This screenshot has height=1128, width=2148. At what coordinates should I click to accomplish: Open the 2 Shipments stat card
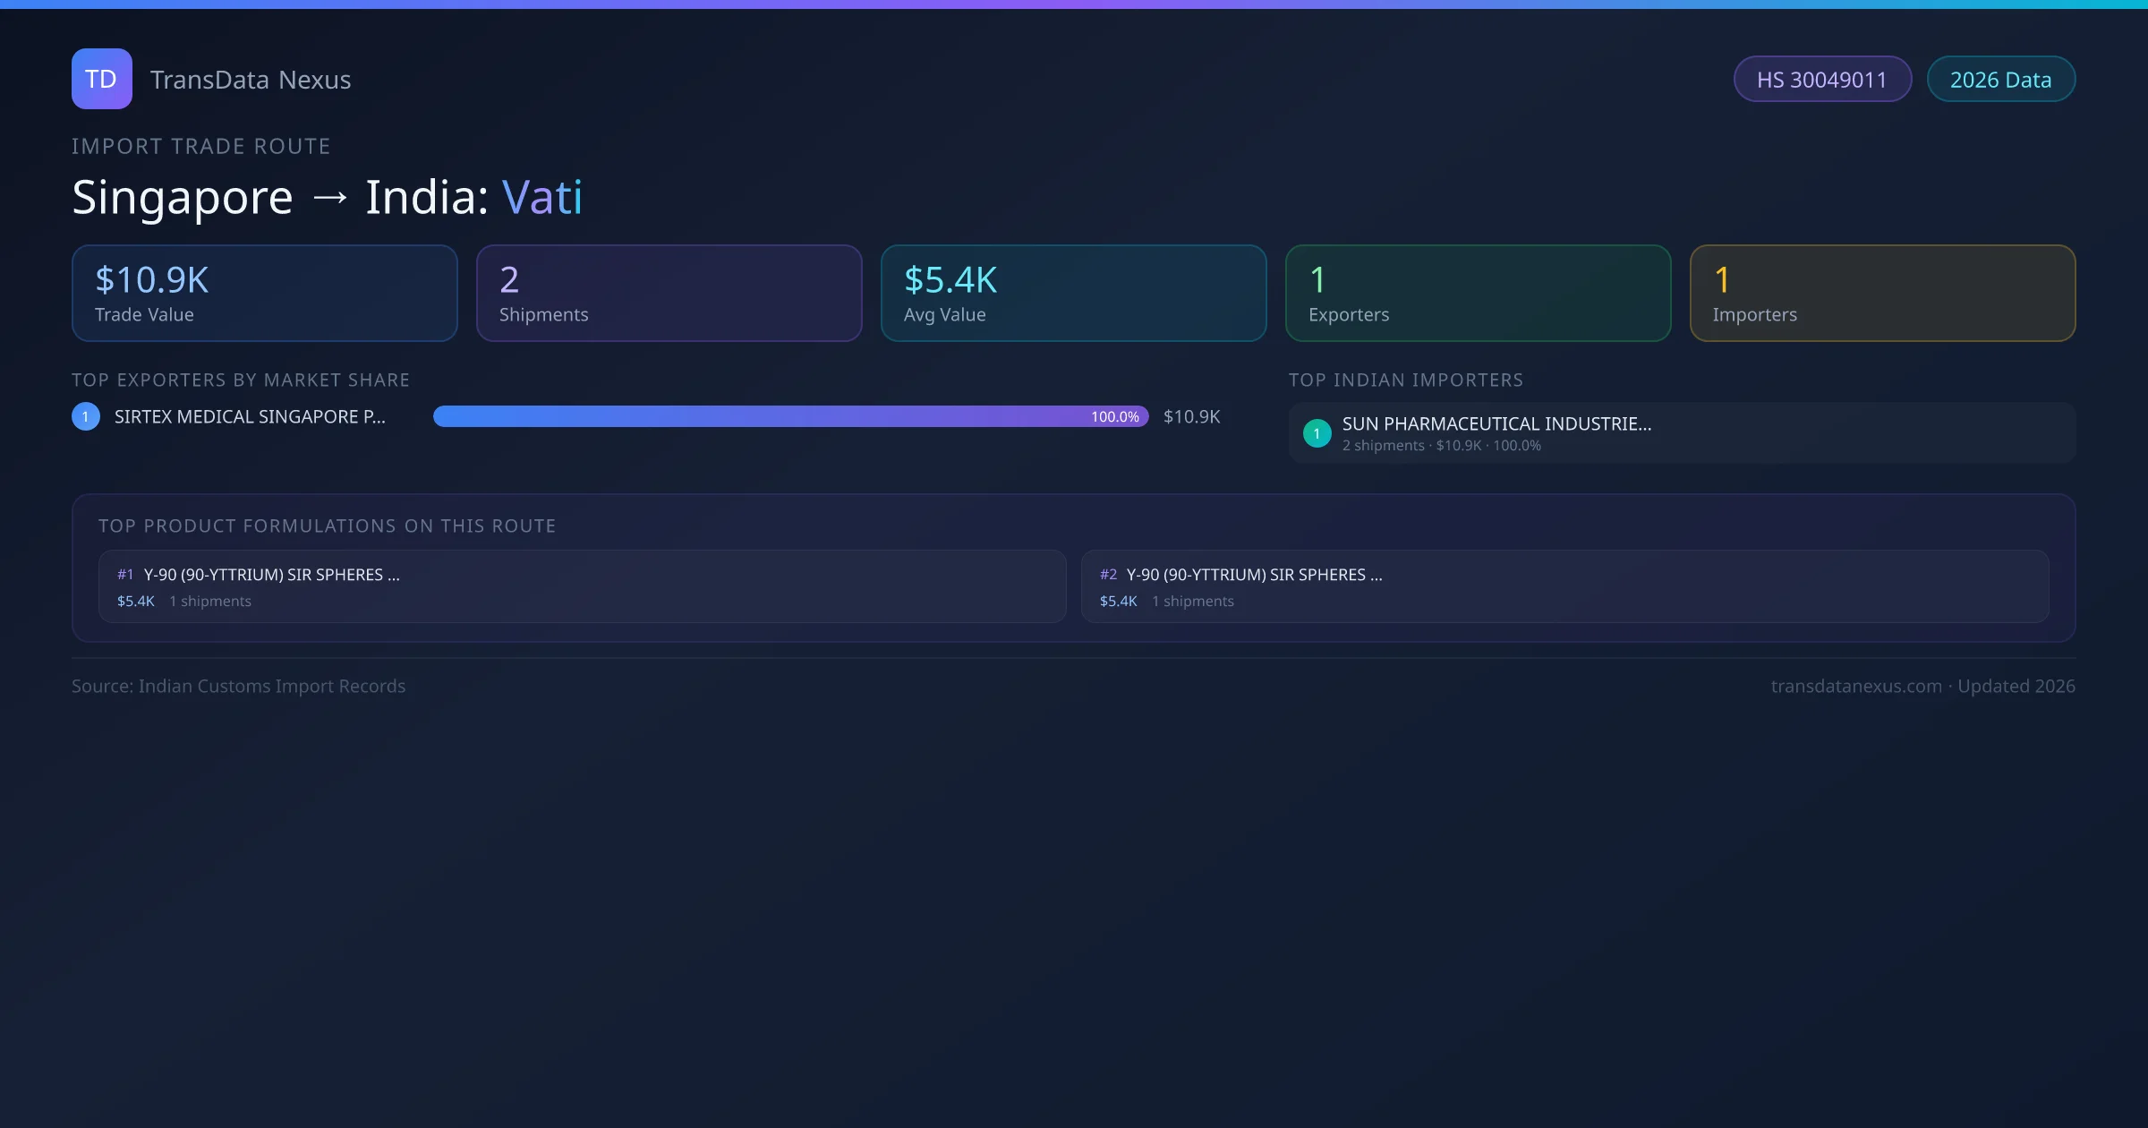click(x=669, y=294)
